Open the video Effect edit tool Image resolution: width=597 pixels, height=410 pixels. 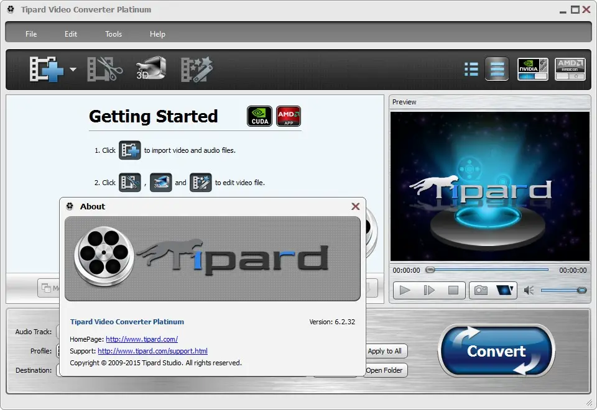pyautogui.click(x=197, y=69)
